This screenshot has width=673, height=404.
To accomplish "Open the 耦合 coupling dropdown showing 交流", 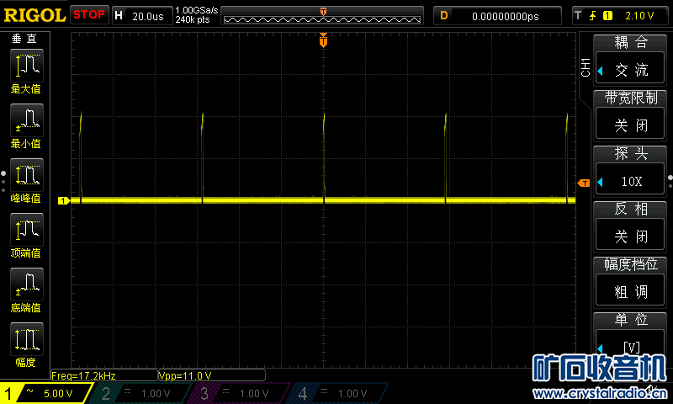I will click(x=631, y=70).
